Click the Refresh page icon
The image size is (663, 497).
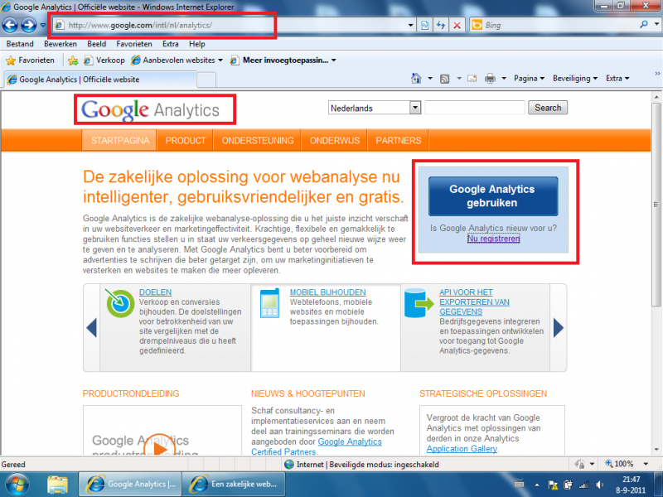click(x=442, y=26)
